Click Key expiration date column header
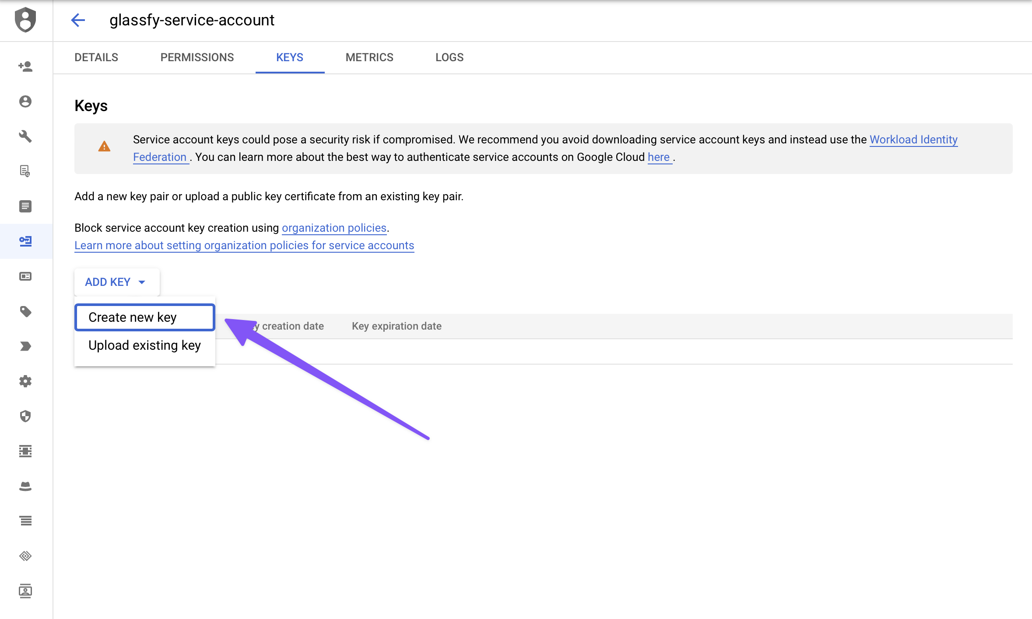1032x619 pixels. [x=397, y=326]
